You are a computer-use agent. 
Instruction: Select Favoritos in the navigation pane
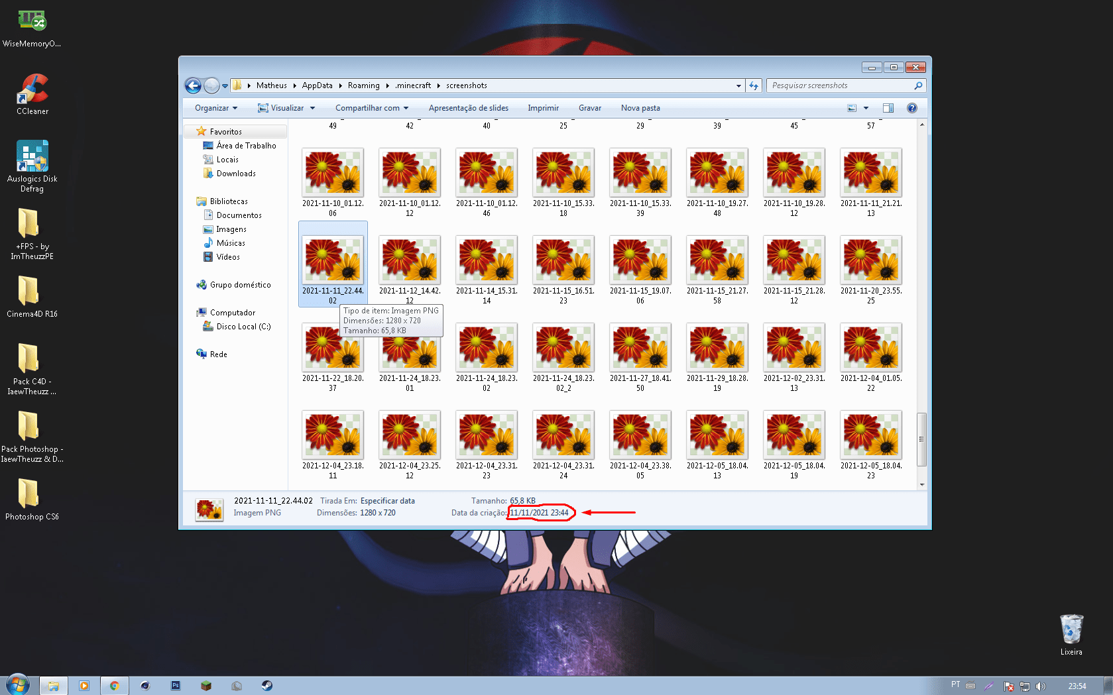(226, 132)
